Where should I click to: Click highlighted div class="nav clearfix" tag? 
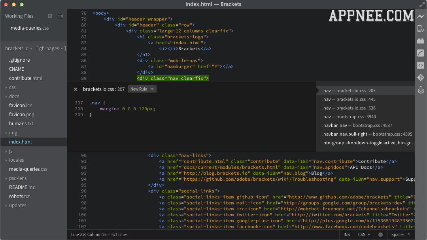173,78
